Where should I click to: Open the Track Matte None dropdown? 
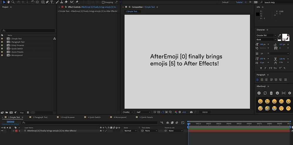click(151, 131)
